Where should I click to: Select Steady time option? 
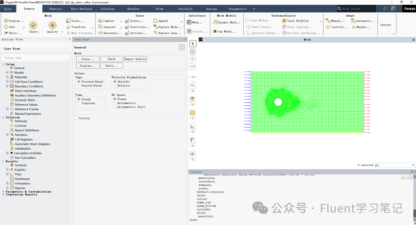click(x=79, y=99)
